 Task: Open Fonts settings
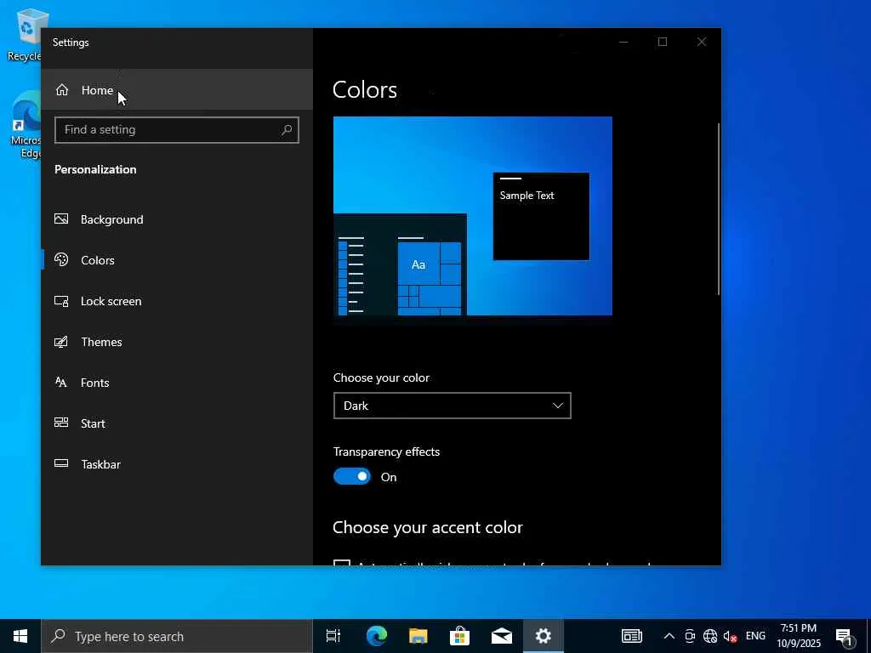click(177, 383)
